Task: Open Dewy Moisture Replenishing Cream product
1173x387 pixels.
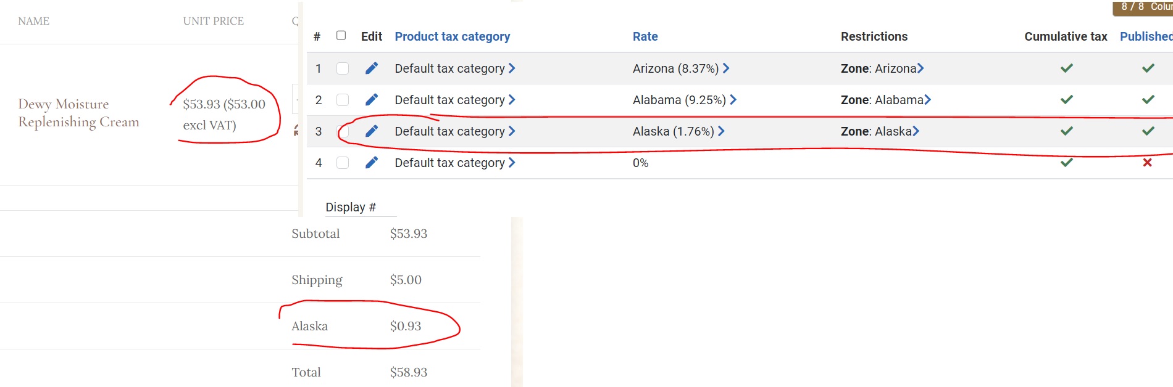Action: point(78,113)
